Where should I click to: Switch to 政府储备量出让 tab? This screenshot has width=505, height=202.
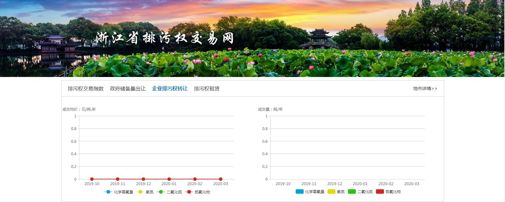point(128,89)
